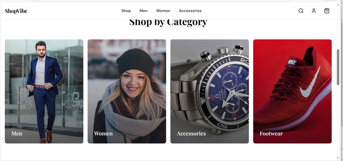Open Accessories in the top navigation

[x=190, y=11]
